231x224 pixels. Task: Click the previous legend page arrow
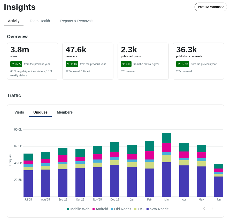pos(204,209)
